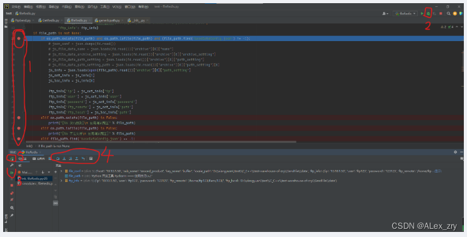Switch to __init__.py editor tab
This screenshot has width=467, height=237.
coord(138,21)
